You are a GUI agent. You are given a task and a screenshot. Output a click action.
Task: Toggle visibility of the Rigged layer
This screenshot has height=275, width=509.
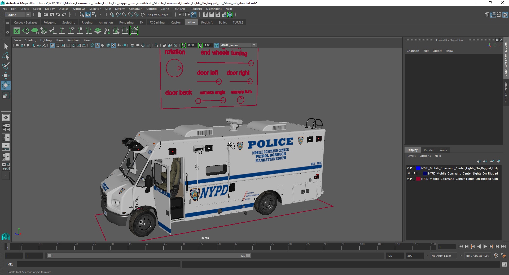(x=409, y=173)
